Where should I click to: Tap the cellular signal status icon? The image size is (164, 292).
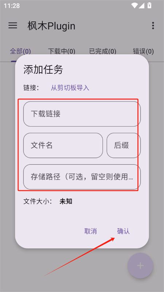(x=142, y=5)
